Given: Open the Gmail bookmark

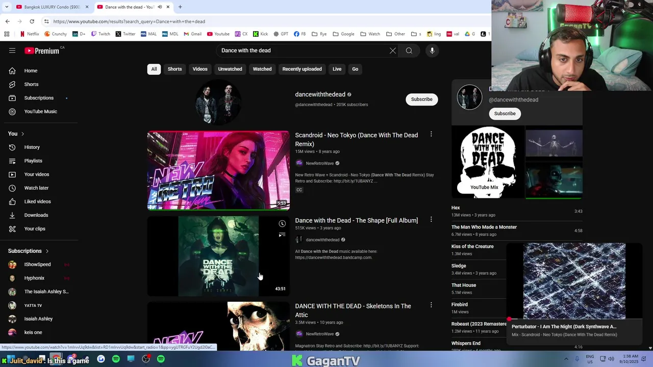Looking at the screenshot, I should [192, 34].
